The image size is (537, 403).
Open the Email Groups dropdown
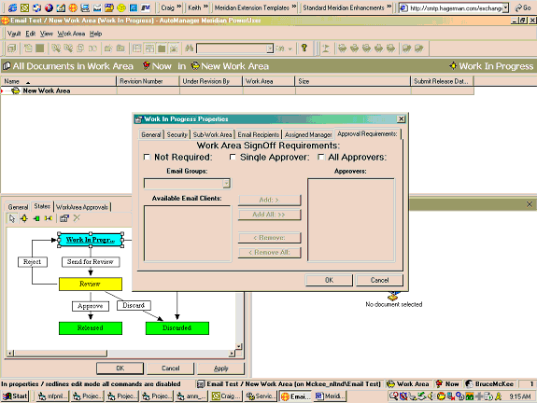coord(226,184)
